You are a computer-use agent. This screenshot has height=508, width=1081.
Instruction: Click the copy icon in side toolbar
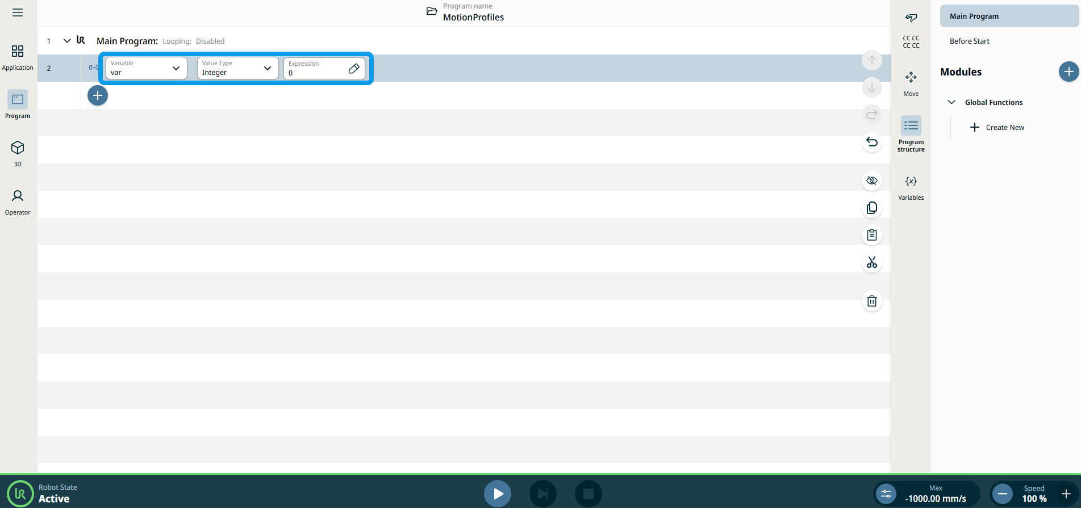point(871,208)
